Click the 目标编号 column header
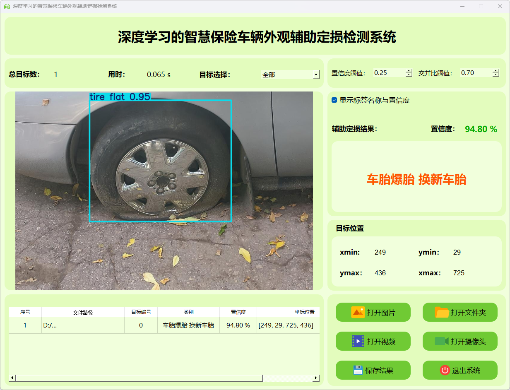This screenshot has height=390, width=510. pos(141,312)
